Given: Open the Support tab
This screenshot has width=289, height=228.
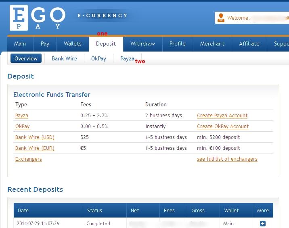Looking at the screenshot, I should pos(278,44).
